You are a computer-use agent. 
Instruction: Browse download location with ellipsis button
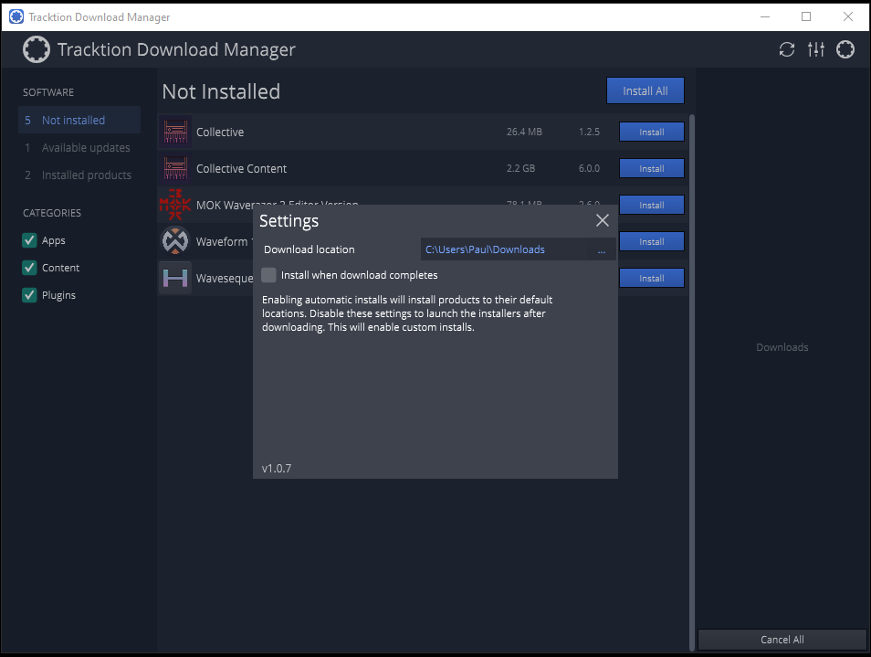602,249
